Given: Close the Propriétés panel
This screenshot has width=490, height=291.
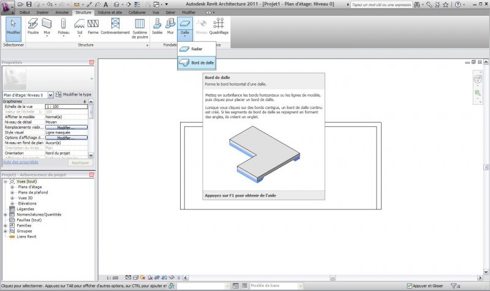Looking at the screenshot, I should point(91,62).
